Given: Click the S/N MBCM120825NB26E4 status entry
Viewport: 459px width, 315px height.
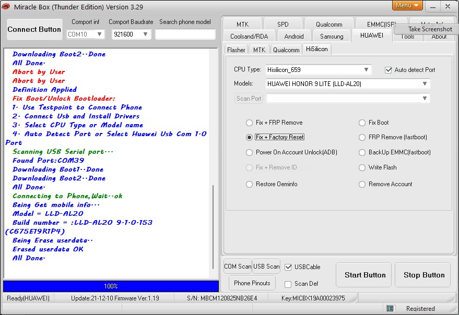Looking at the screenshot, I should [x=222, y=298].
